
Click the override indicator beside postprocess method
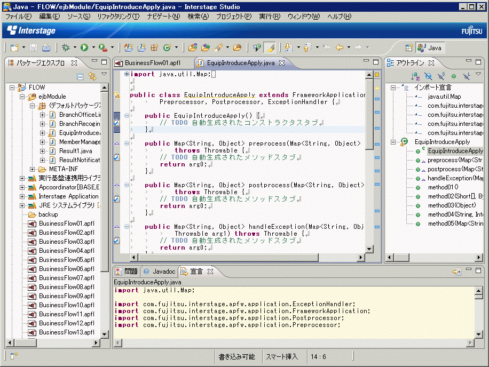tap(117, 185)
